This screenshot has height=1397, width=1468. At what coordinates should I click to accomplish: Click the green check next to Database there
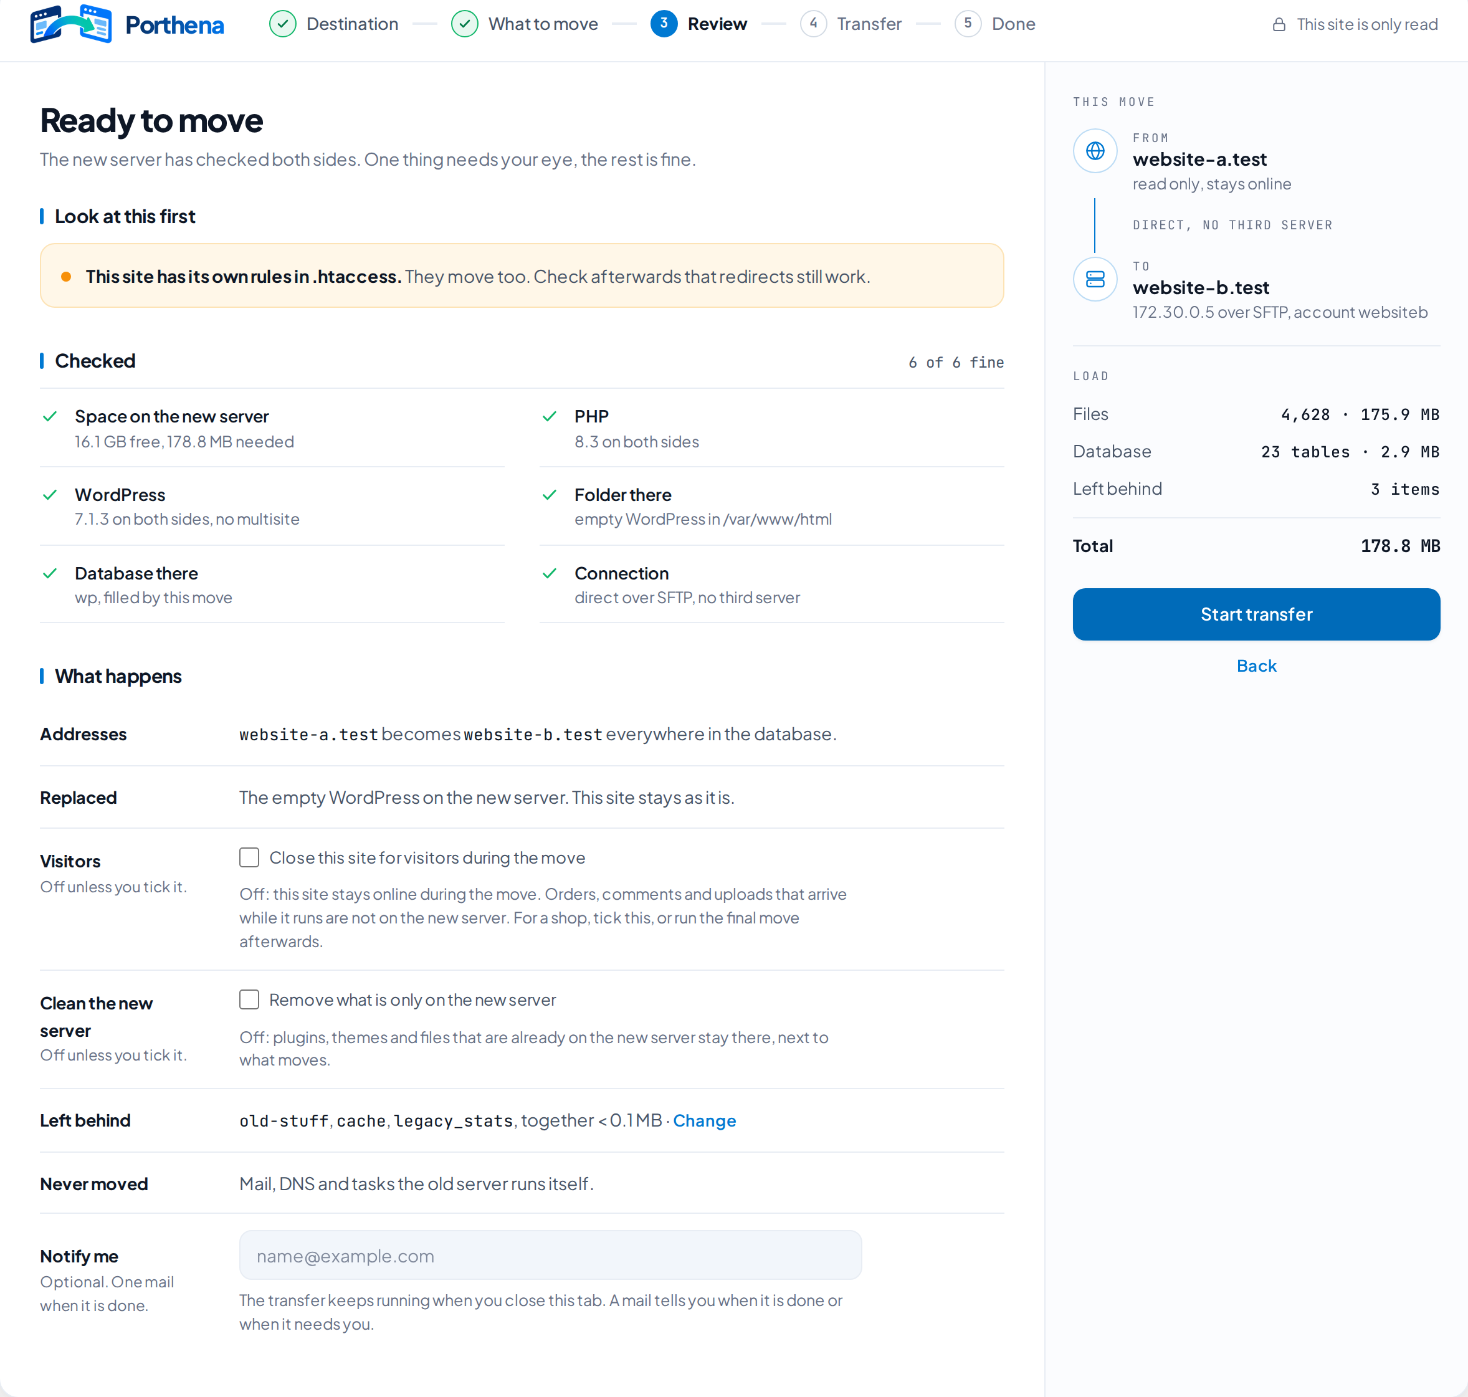[x=50, y=573]
